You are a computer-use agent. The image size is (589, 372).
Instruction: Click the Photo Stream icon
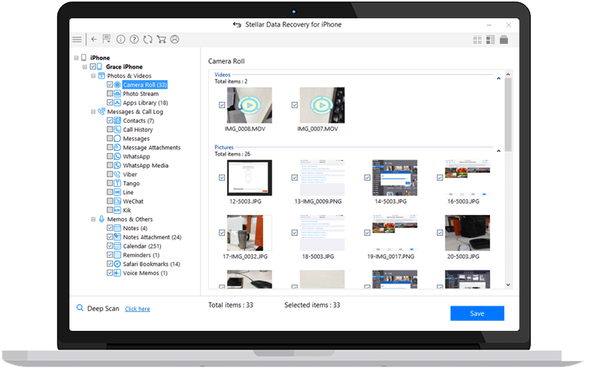tap(117, 94)
